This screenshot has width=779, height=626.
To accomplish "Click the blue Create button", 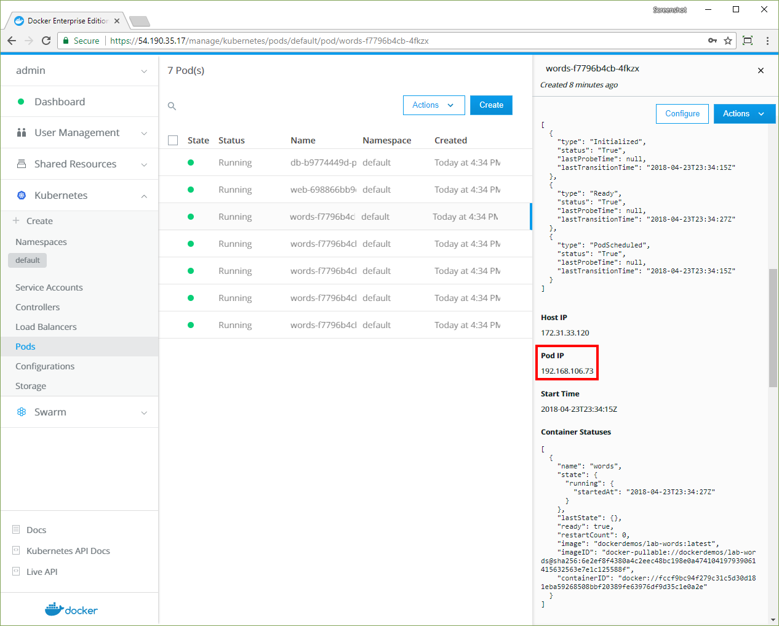I will coord(491,105).
